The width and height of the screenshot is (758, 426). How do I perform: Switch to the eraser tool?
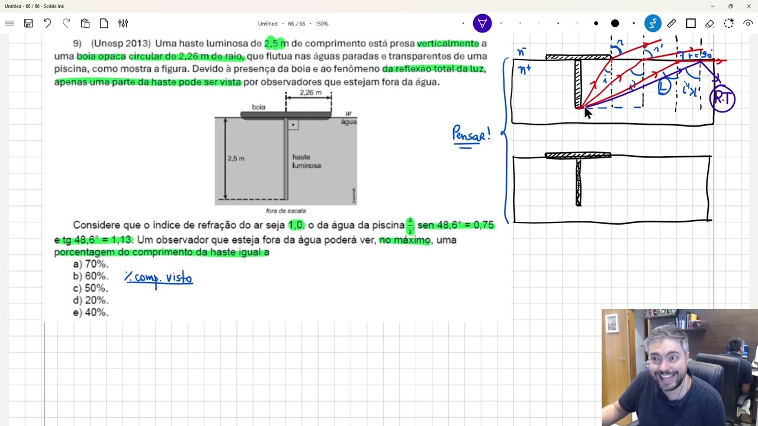pyautogui.click(x=709, y=24)
